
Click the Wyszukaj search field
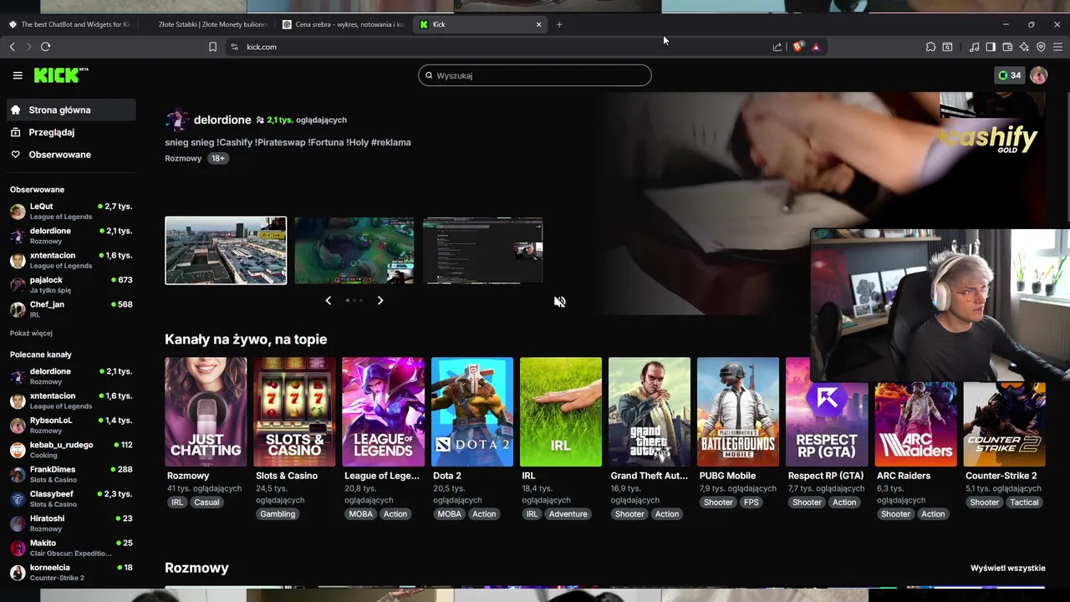click(535, 75)
